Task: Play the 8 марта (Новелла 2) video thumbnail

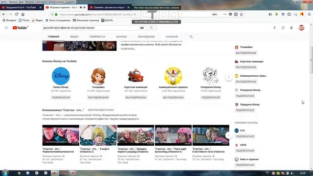Action: [x=98, y=135]
